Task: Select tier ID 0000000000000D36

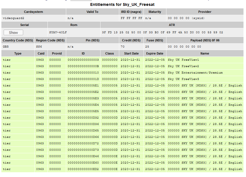Action: (x=83, y=124)
